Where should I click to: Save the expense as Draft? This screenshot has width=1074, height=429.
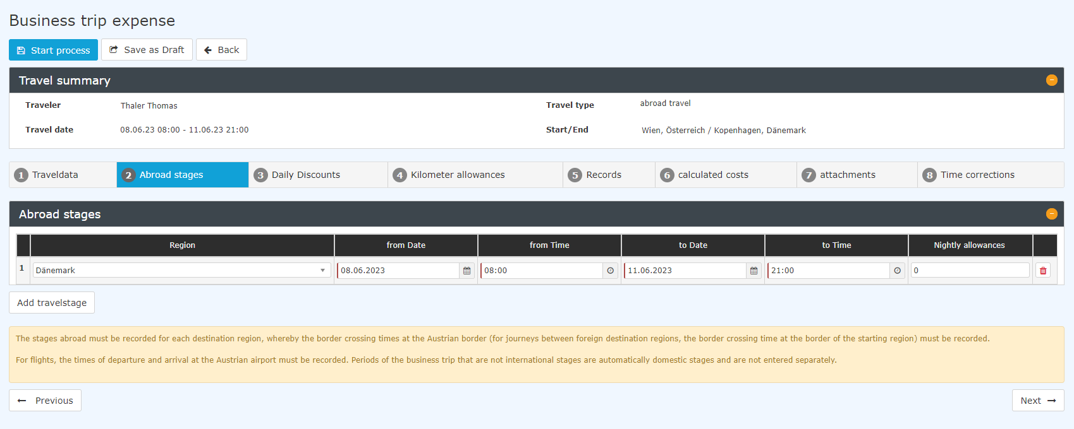pyautogui.click(x=147, y=50)
